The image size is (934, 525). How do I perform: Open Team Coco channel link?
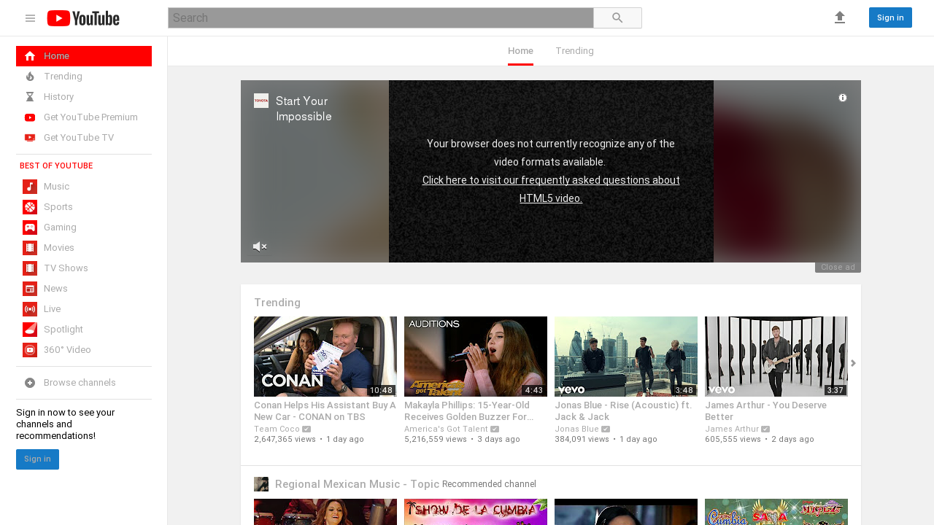[277, 429]
